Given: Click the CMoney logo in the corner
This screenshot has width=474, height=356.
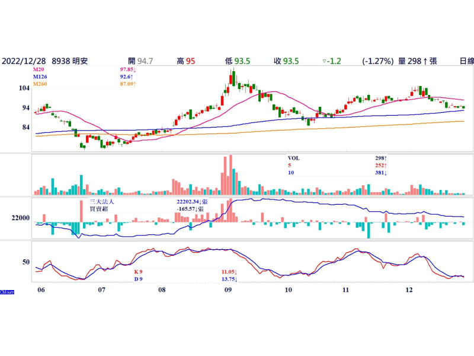Looking at the screenshot, I should 7,291.
